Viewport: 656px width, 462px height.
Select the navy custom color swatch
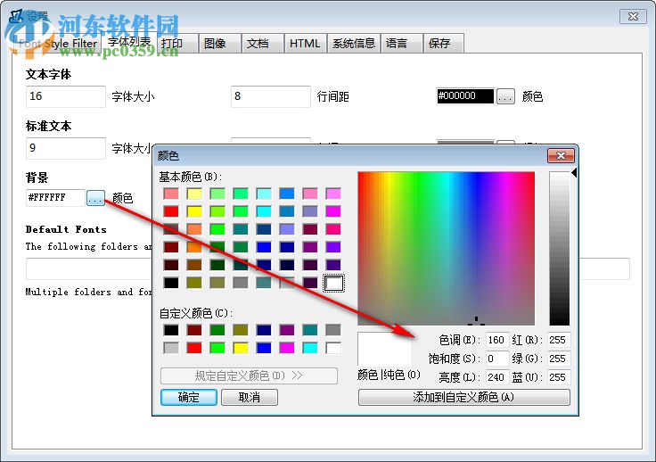tap(264, 330)
